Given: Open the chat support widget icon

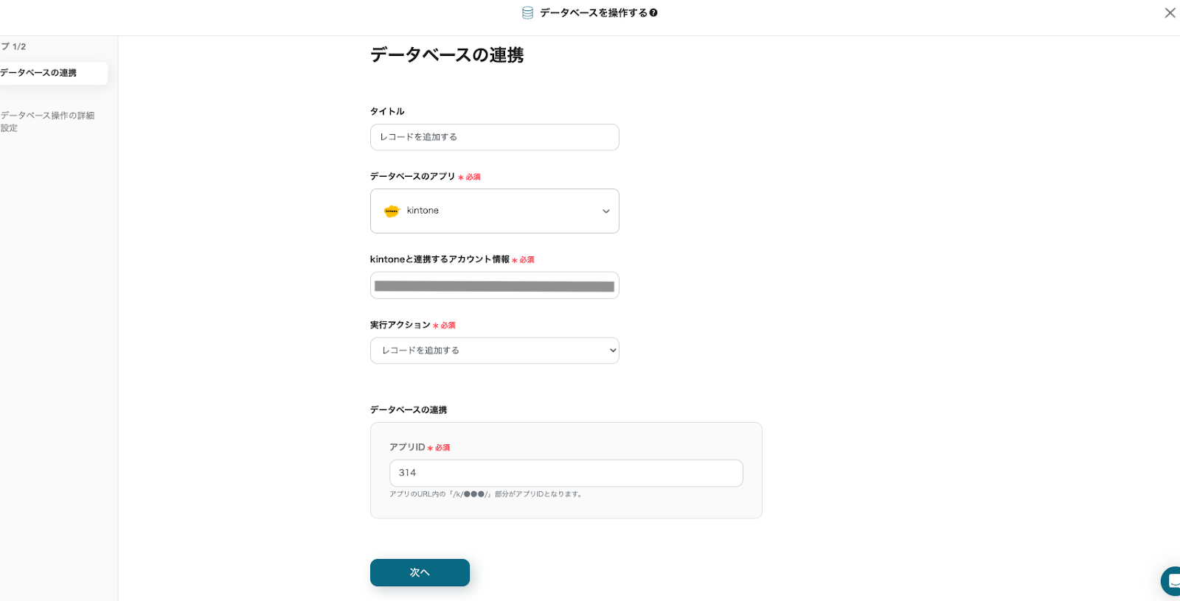Looking at the screenshot, I should tap(1171, 580).
